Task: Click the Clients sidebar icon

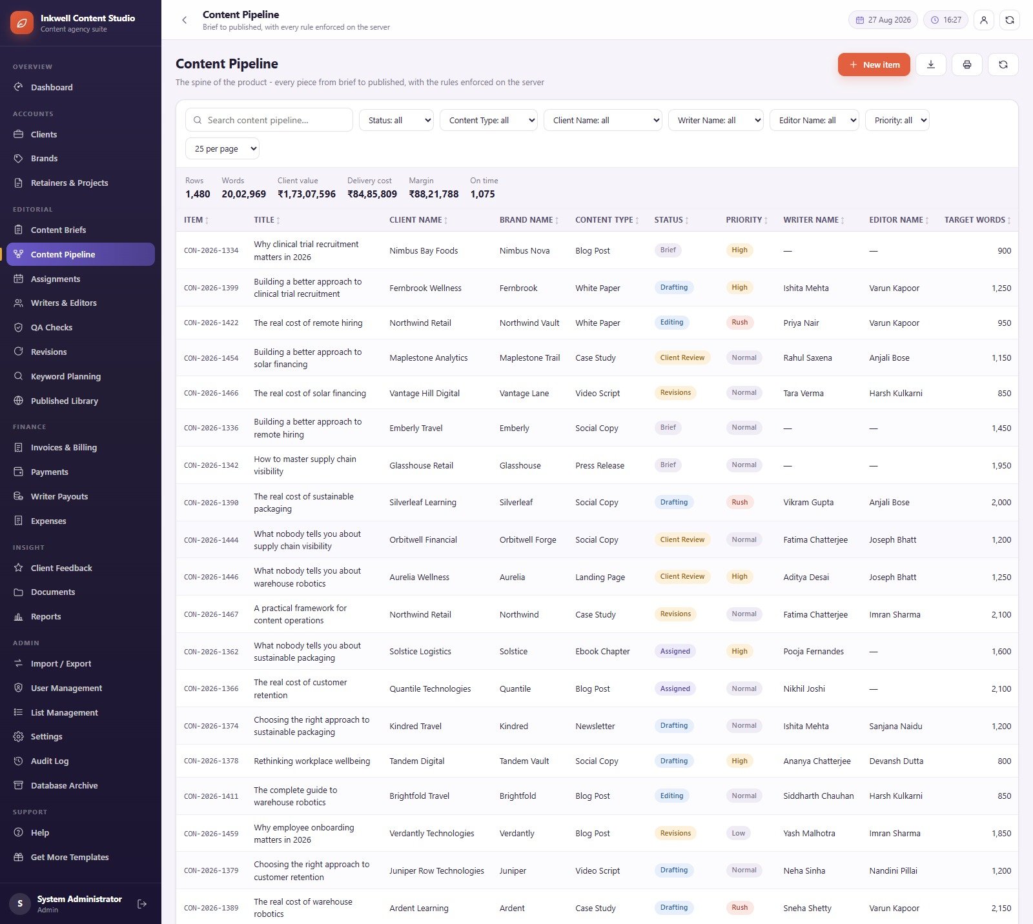Action: tap(19, 134)
